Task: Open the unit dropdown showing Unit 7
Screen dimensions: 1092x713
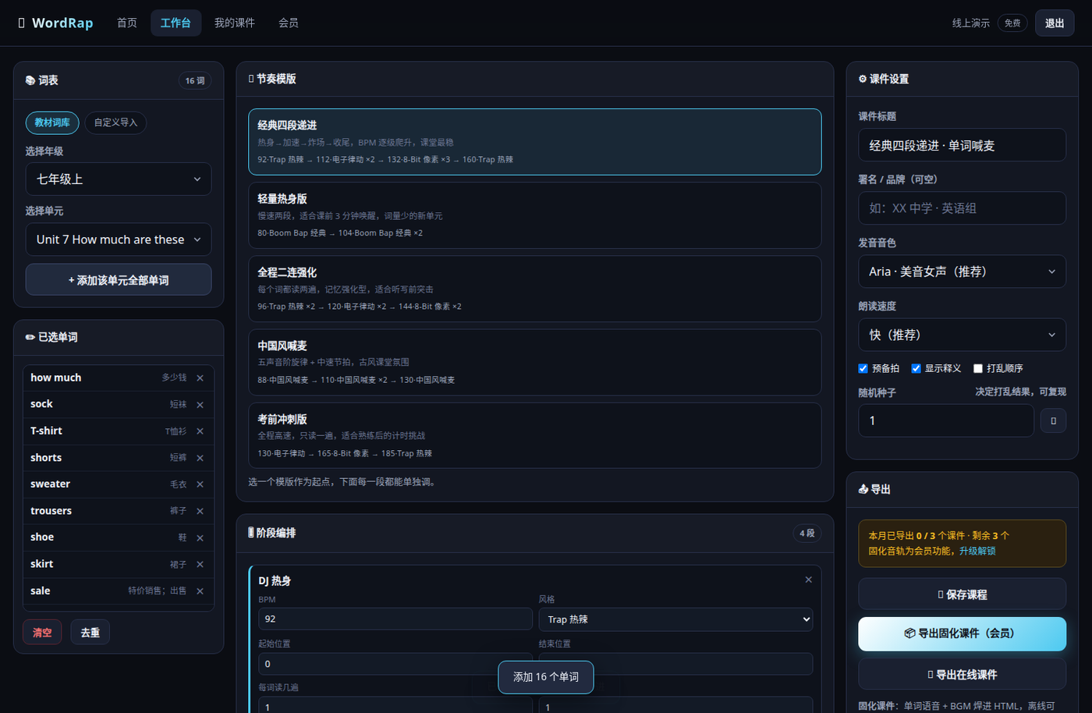Action: (x=119, y=239)
